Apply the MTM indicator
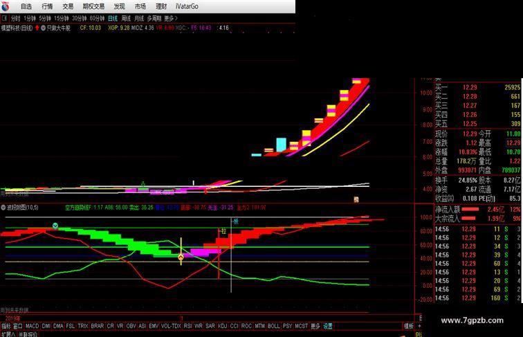Screen dimensions: 523x337 (260, 326)
